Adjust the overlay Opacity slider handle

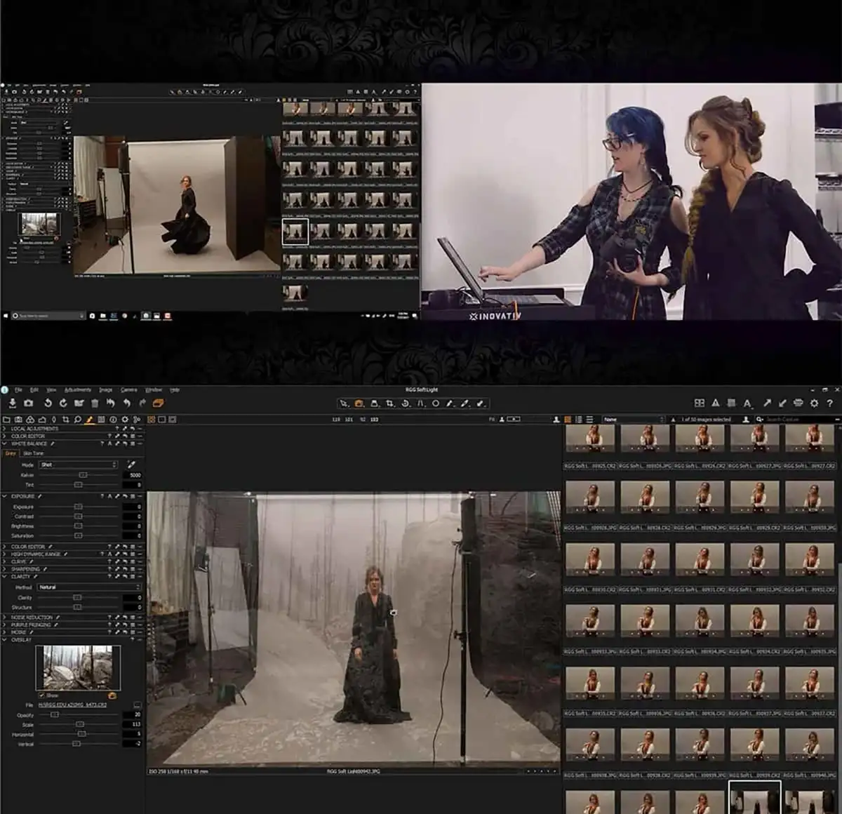(x=55, y=715)
